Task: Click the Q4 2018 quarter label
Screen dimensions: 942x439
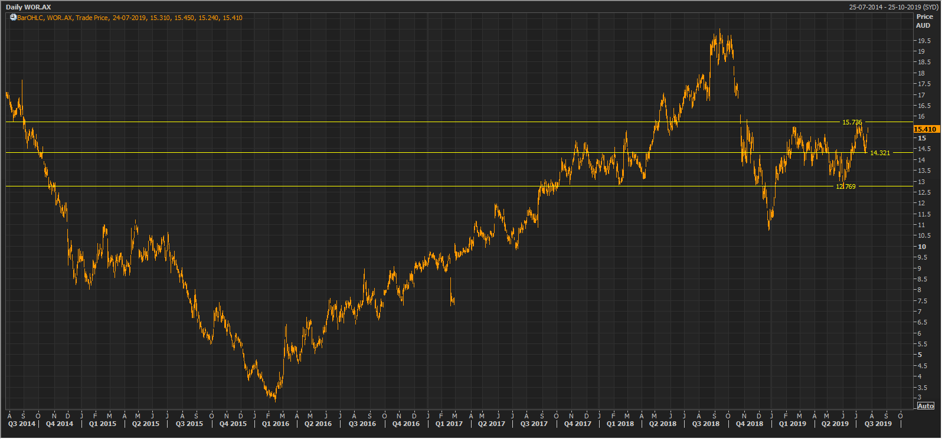Action: [x=750, y=424]
